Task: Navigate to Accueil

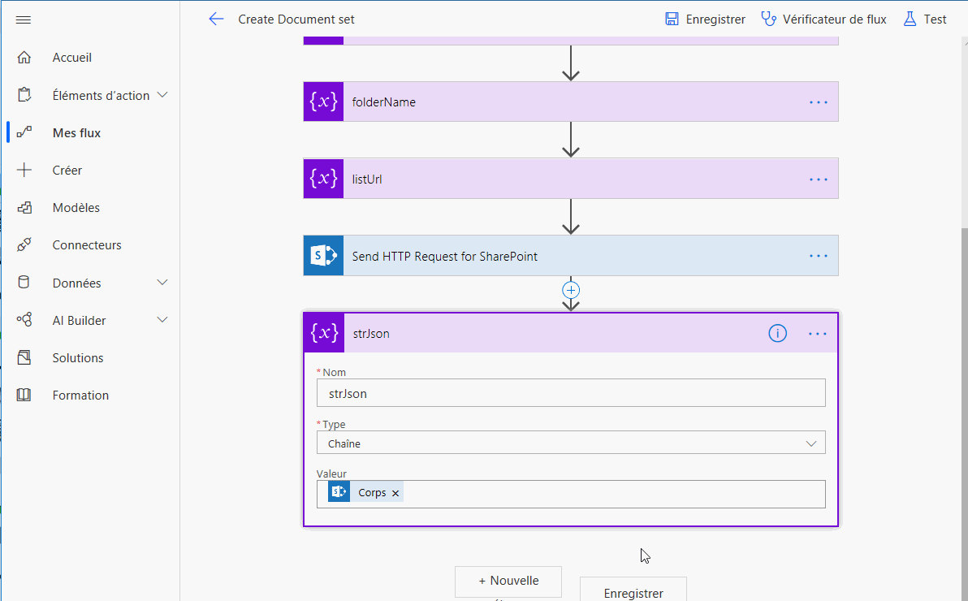Action: 72,58
